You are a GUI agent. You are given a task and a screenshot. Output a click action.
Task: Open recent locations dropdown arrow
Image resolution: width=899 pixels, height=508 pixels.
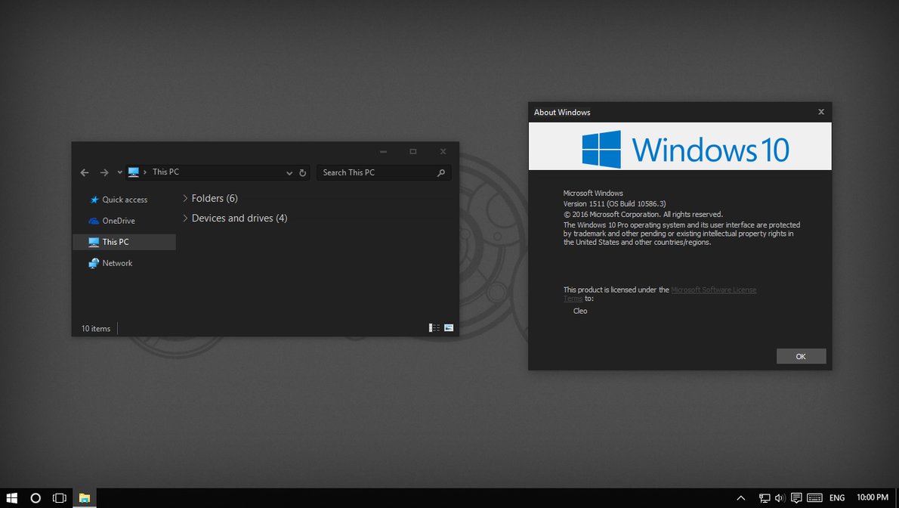pyautogui.click(x=119, y=172)
